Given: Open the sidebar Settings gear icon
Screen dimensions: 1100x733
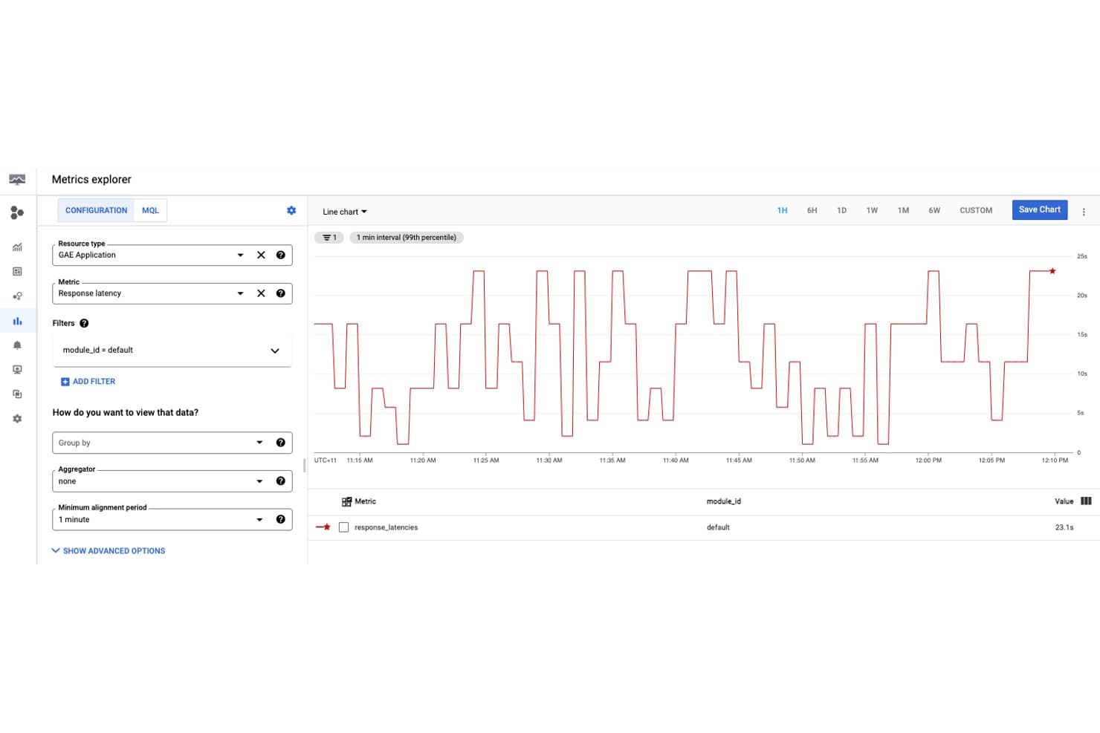Looking at the screenshot, I should click(17, 419).
